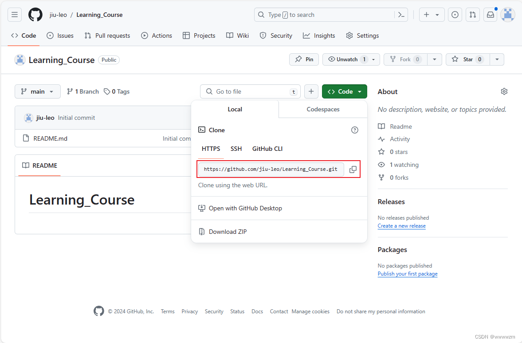Open the Actions tab
Viewport: 522px width, 343px height.
(157, 35)
